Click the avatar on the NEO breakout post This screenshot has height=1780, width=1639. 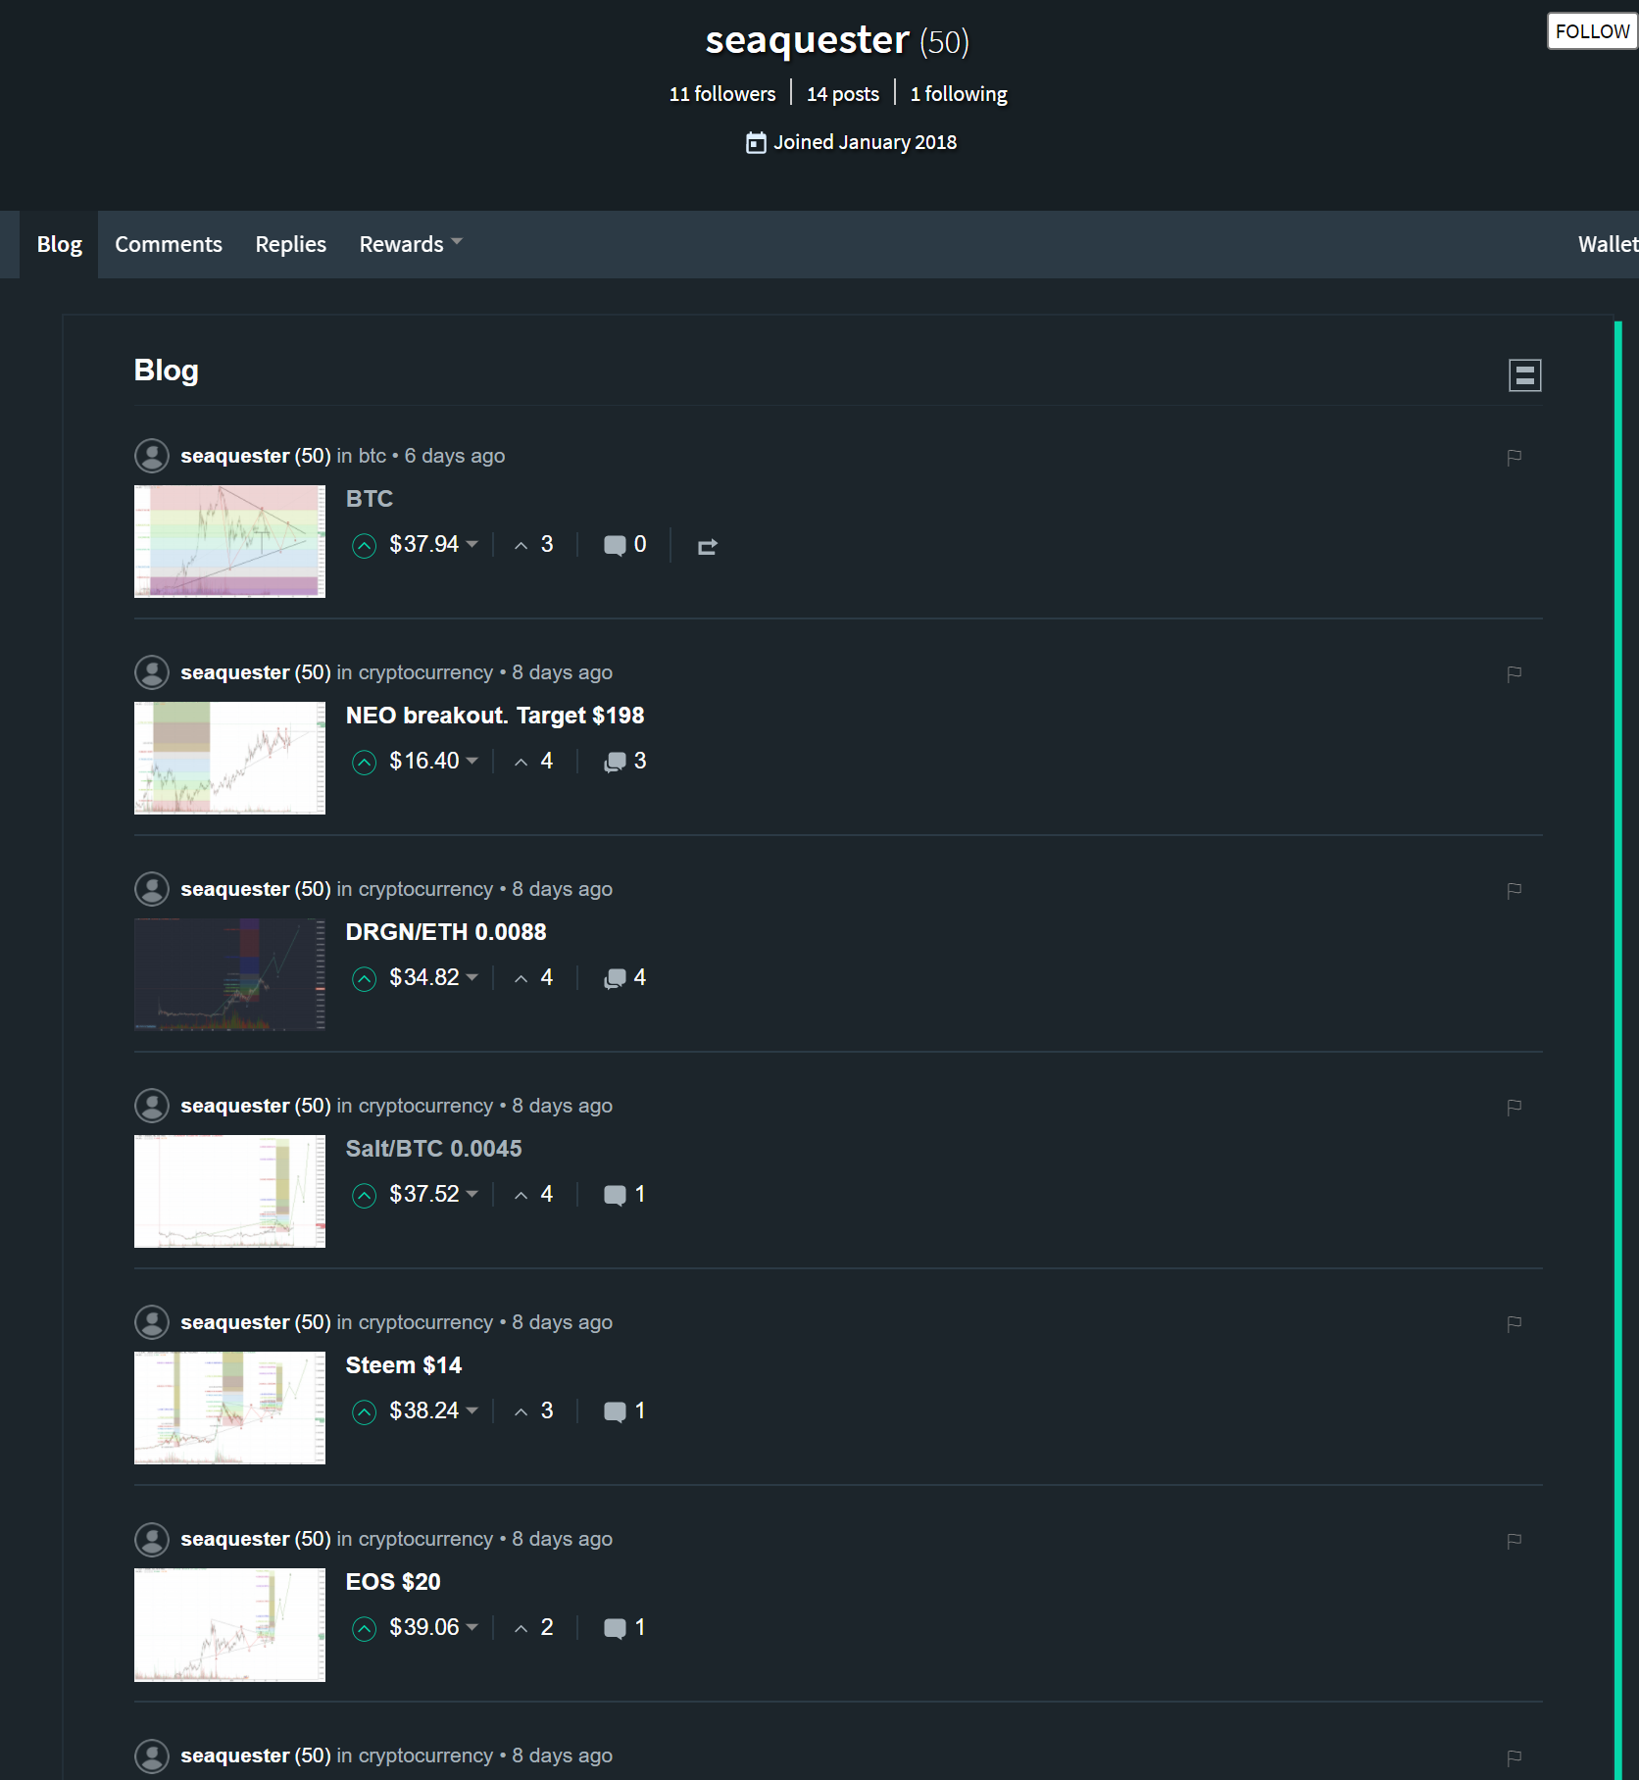pos(151,672)
